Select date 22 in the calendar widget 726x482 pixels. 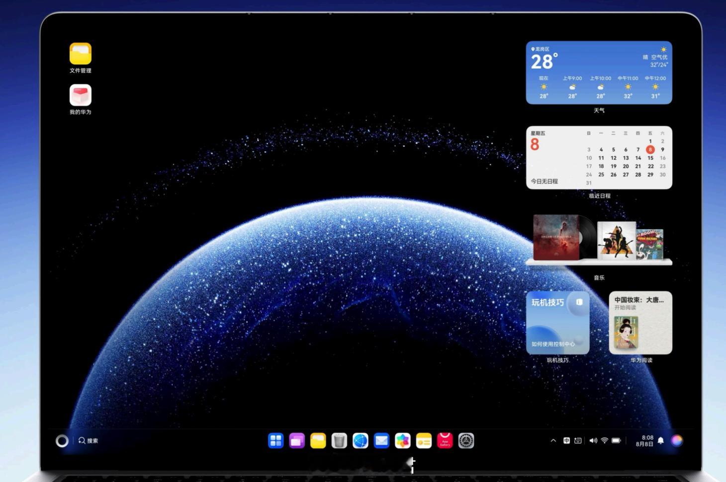(x=650, y=166)
